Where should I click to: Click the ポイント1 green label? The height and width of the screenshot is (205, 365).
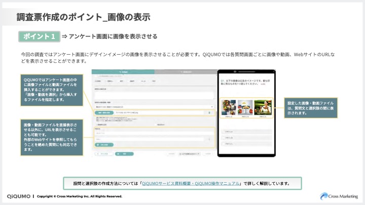pyautogui.click(x=40, y=36)
